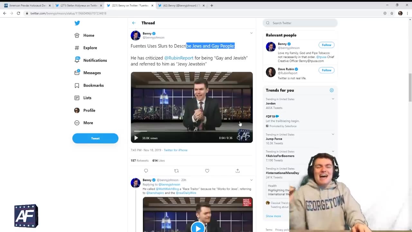Open Notifications in sidebar
412x232 pixels.
91,60
